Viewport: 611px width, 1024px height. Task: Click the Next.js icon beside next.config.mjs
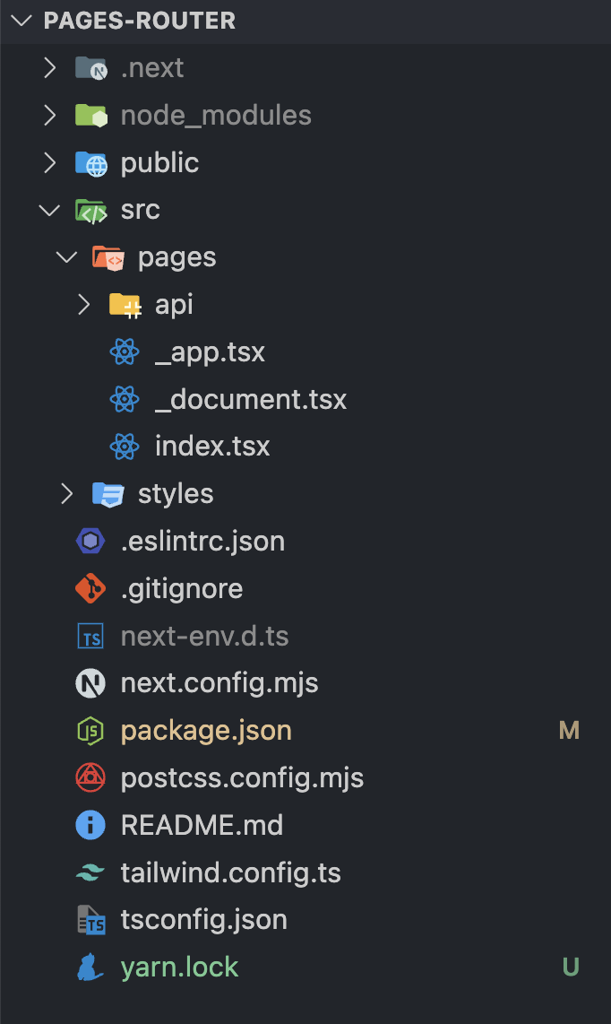(90, 683)
